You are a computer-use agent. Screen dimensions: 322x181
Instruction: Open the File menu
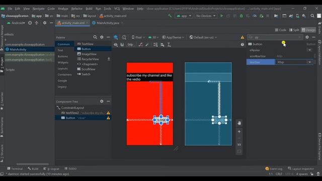[x=10, y=9]
